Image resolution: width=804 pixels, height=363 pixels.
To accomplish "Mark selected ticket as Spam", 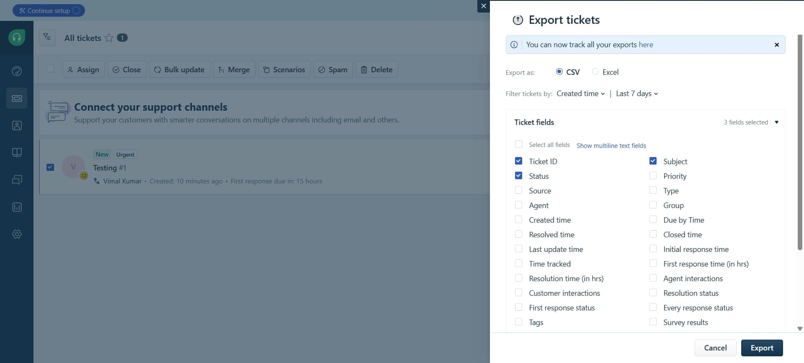I will 333,70.
